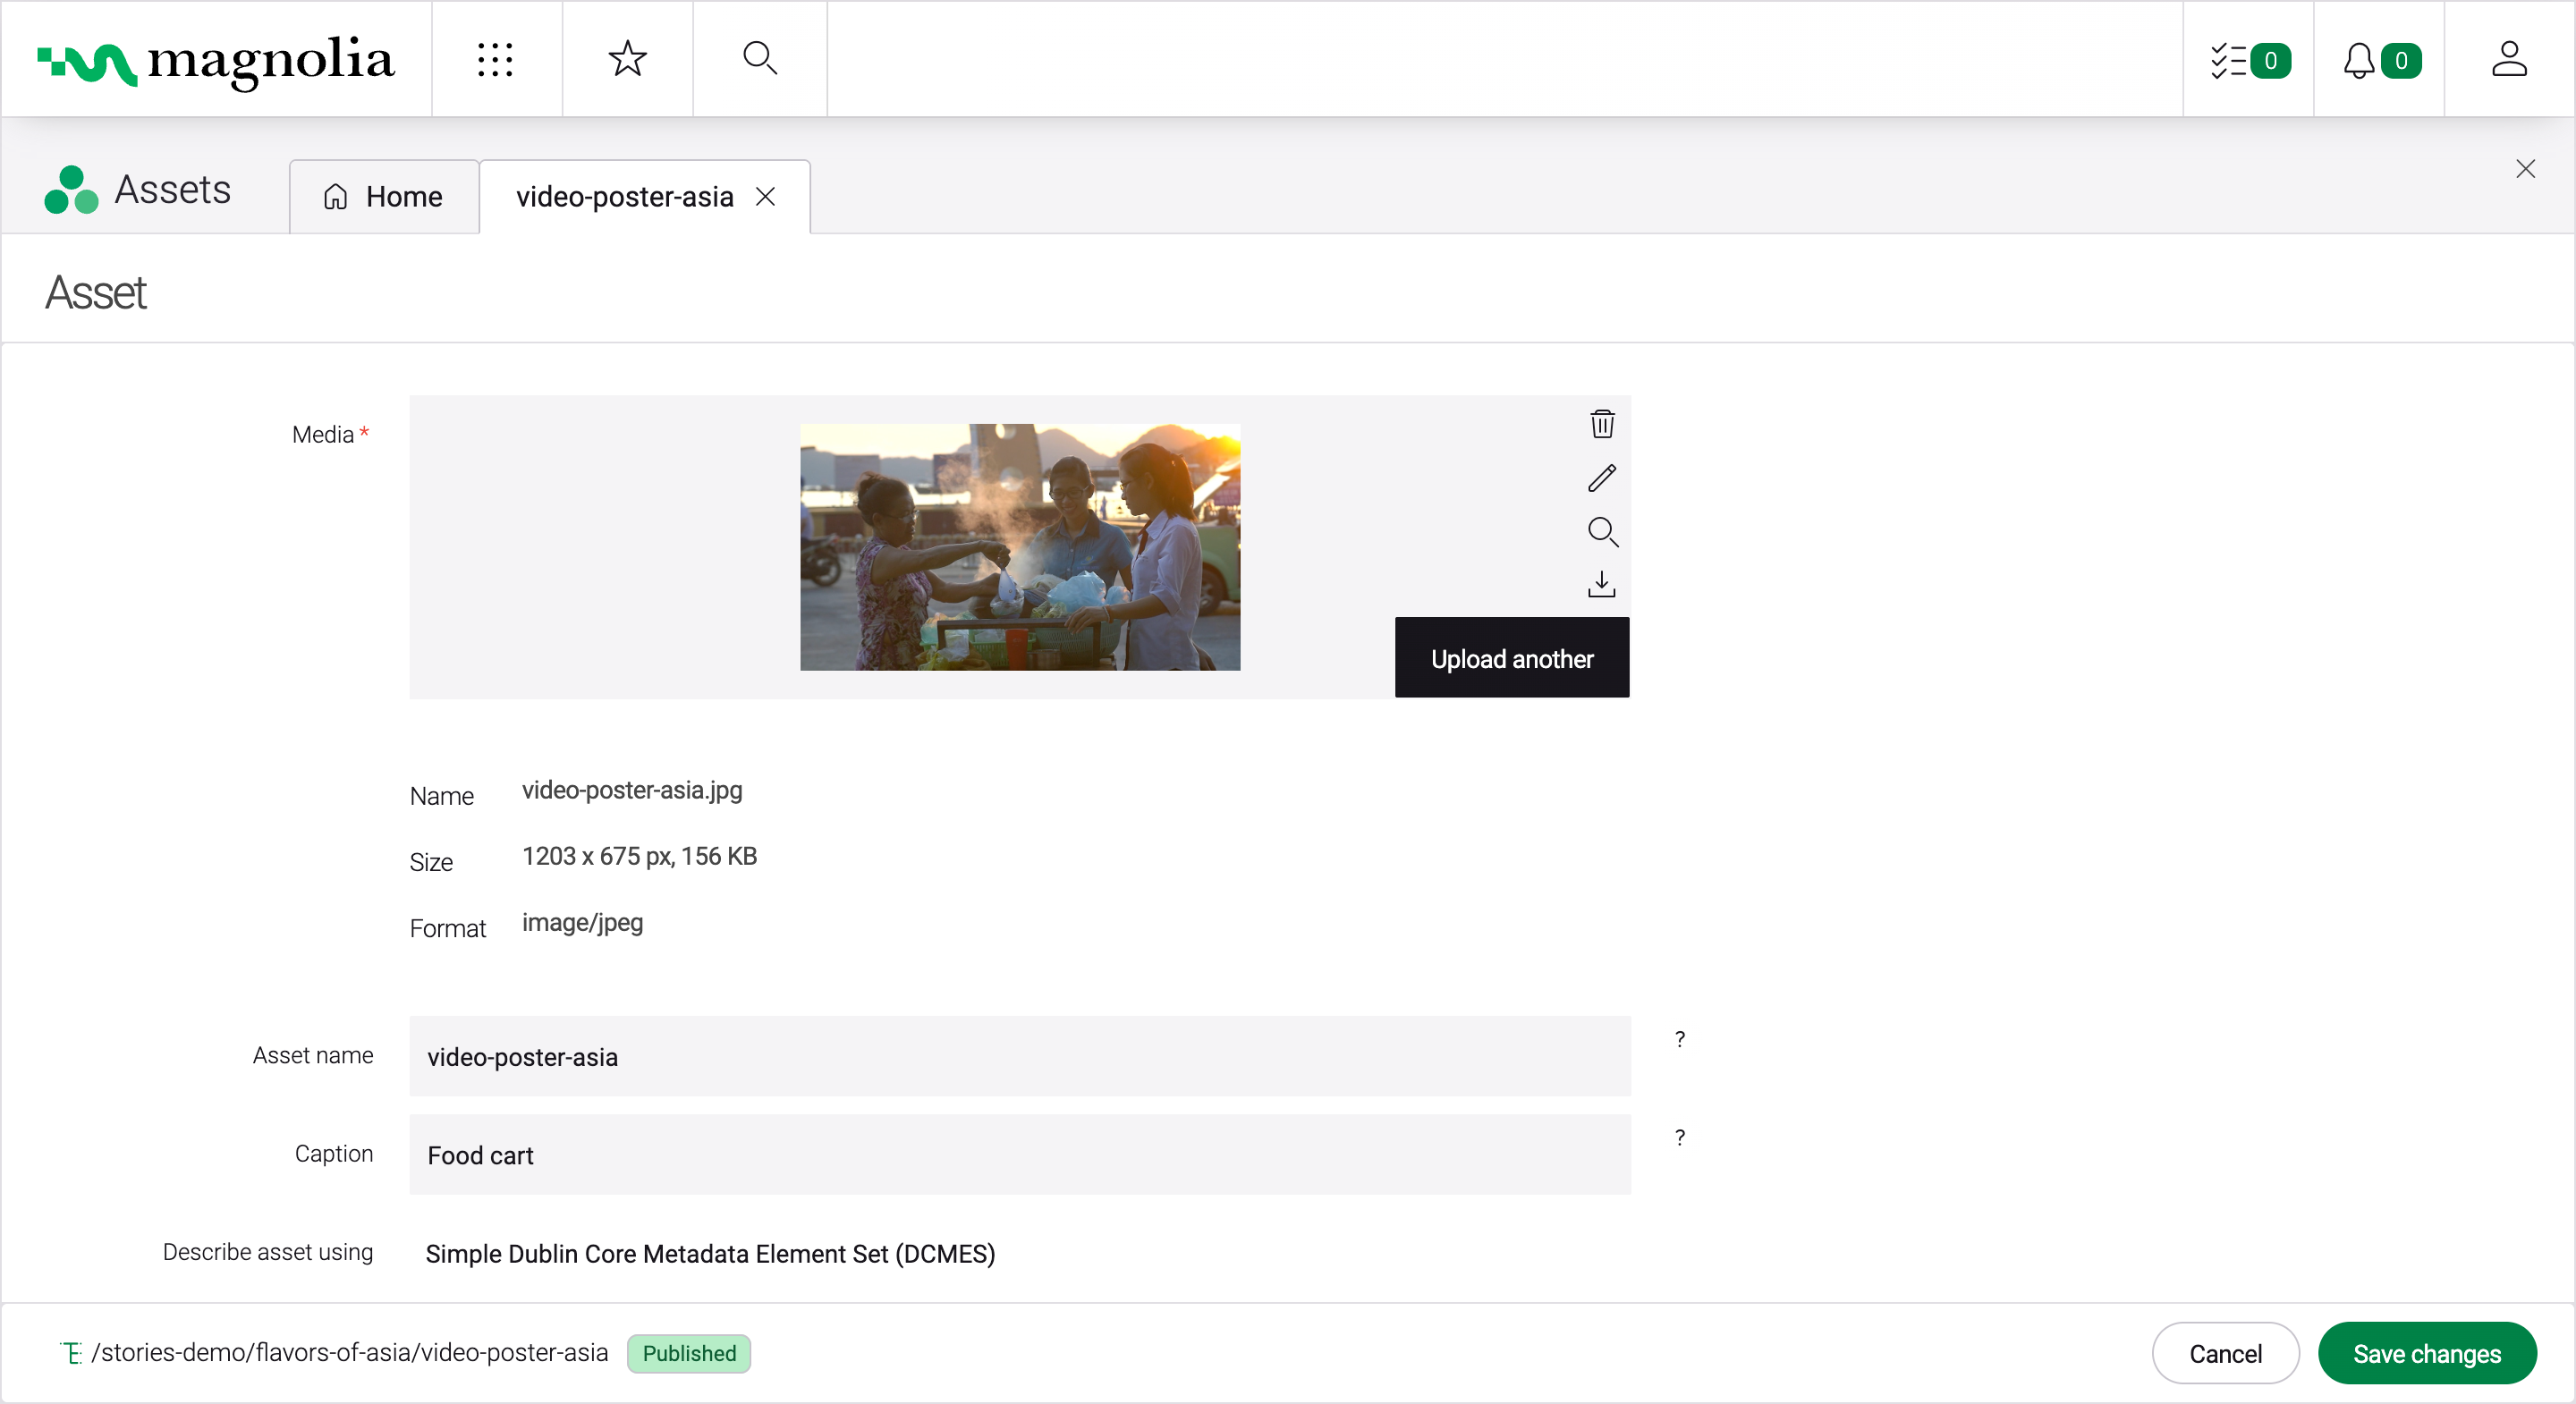Edit the media using the pencil icon
This screenshot has width=2576, height=1404.
point(1602,478)
